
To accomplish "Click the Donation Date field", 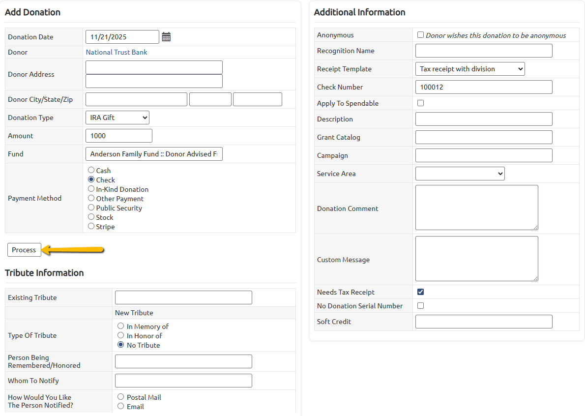I will 122,37.
